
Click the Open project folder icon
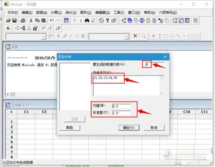click(x=8, y=21)
